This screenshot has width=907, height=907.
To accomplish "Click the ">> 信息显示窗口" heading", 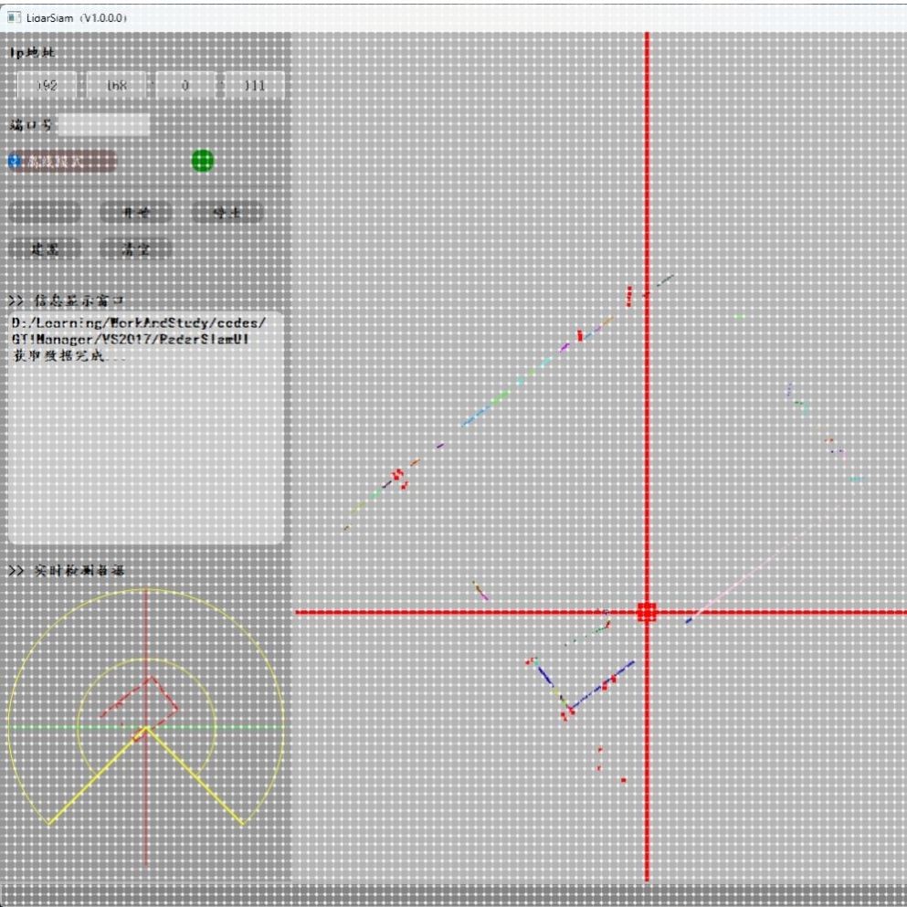I will click(x=67, y=301).
